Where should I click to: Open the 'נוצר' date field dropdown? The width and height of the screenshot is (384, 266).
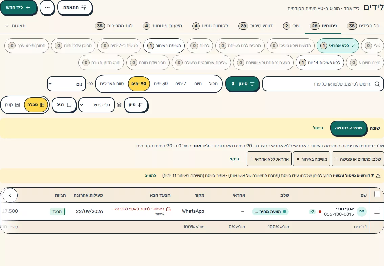[66, 84]
